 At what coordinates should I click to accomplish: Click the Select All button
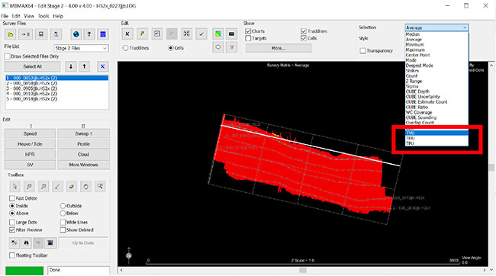[33, 66]
